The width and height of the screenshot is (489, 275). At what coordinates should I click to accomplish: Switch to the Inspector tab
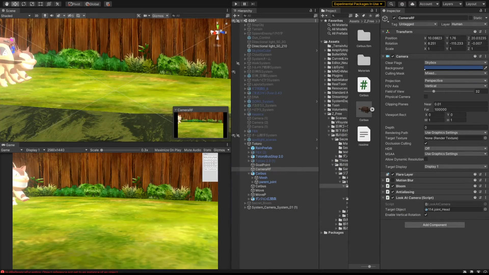tap(392, 11)
